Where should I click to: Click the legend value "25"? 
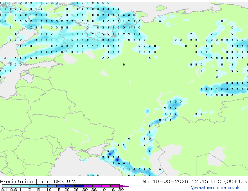coord(76,189)
